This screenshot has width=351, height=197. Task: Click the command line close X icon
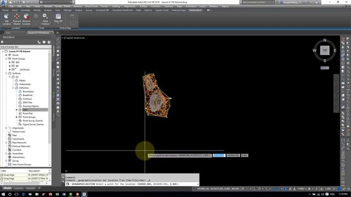coord(63,177)
